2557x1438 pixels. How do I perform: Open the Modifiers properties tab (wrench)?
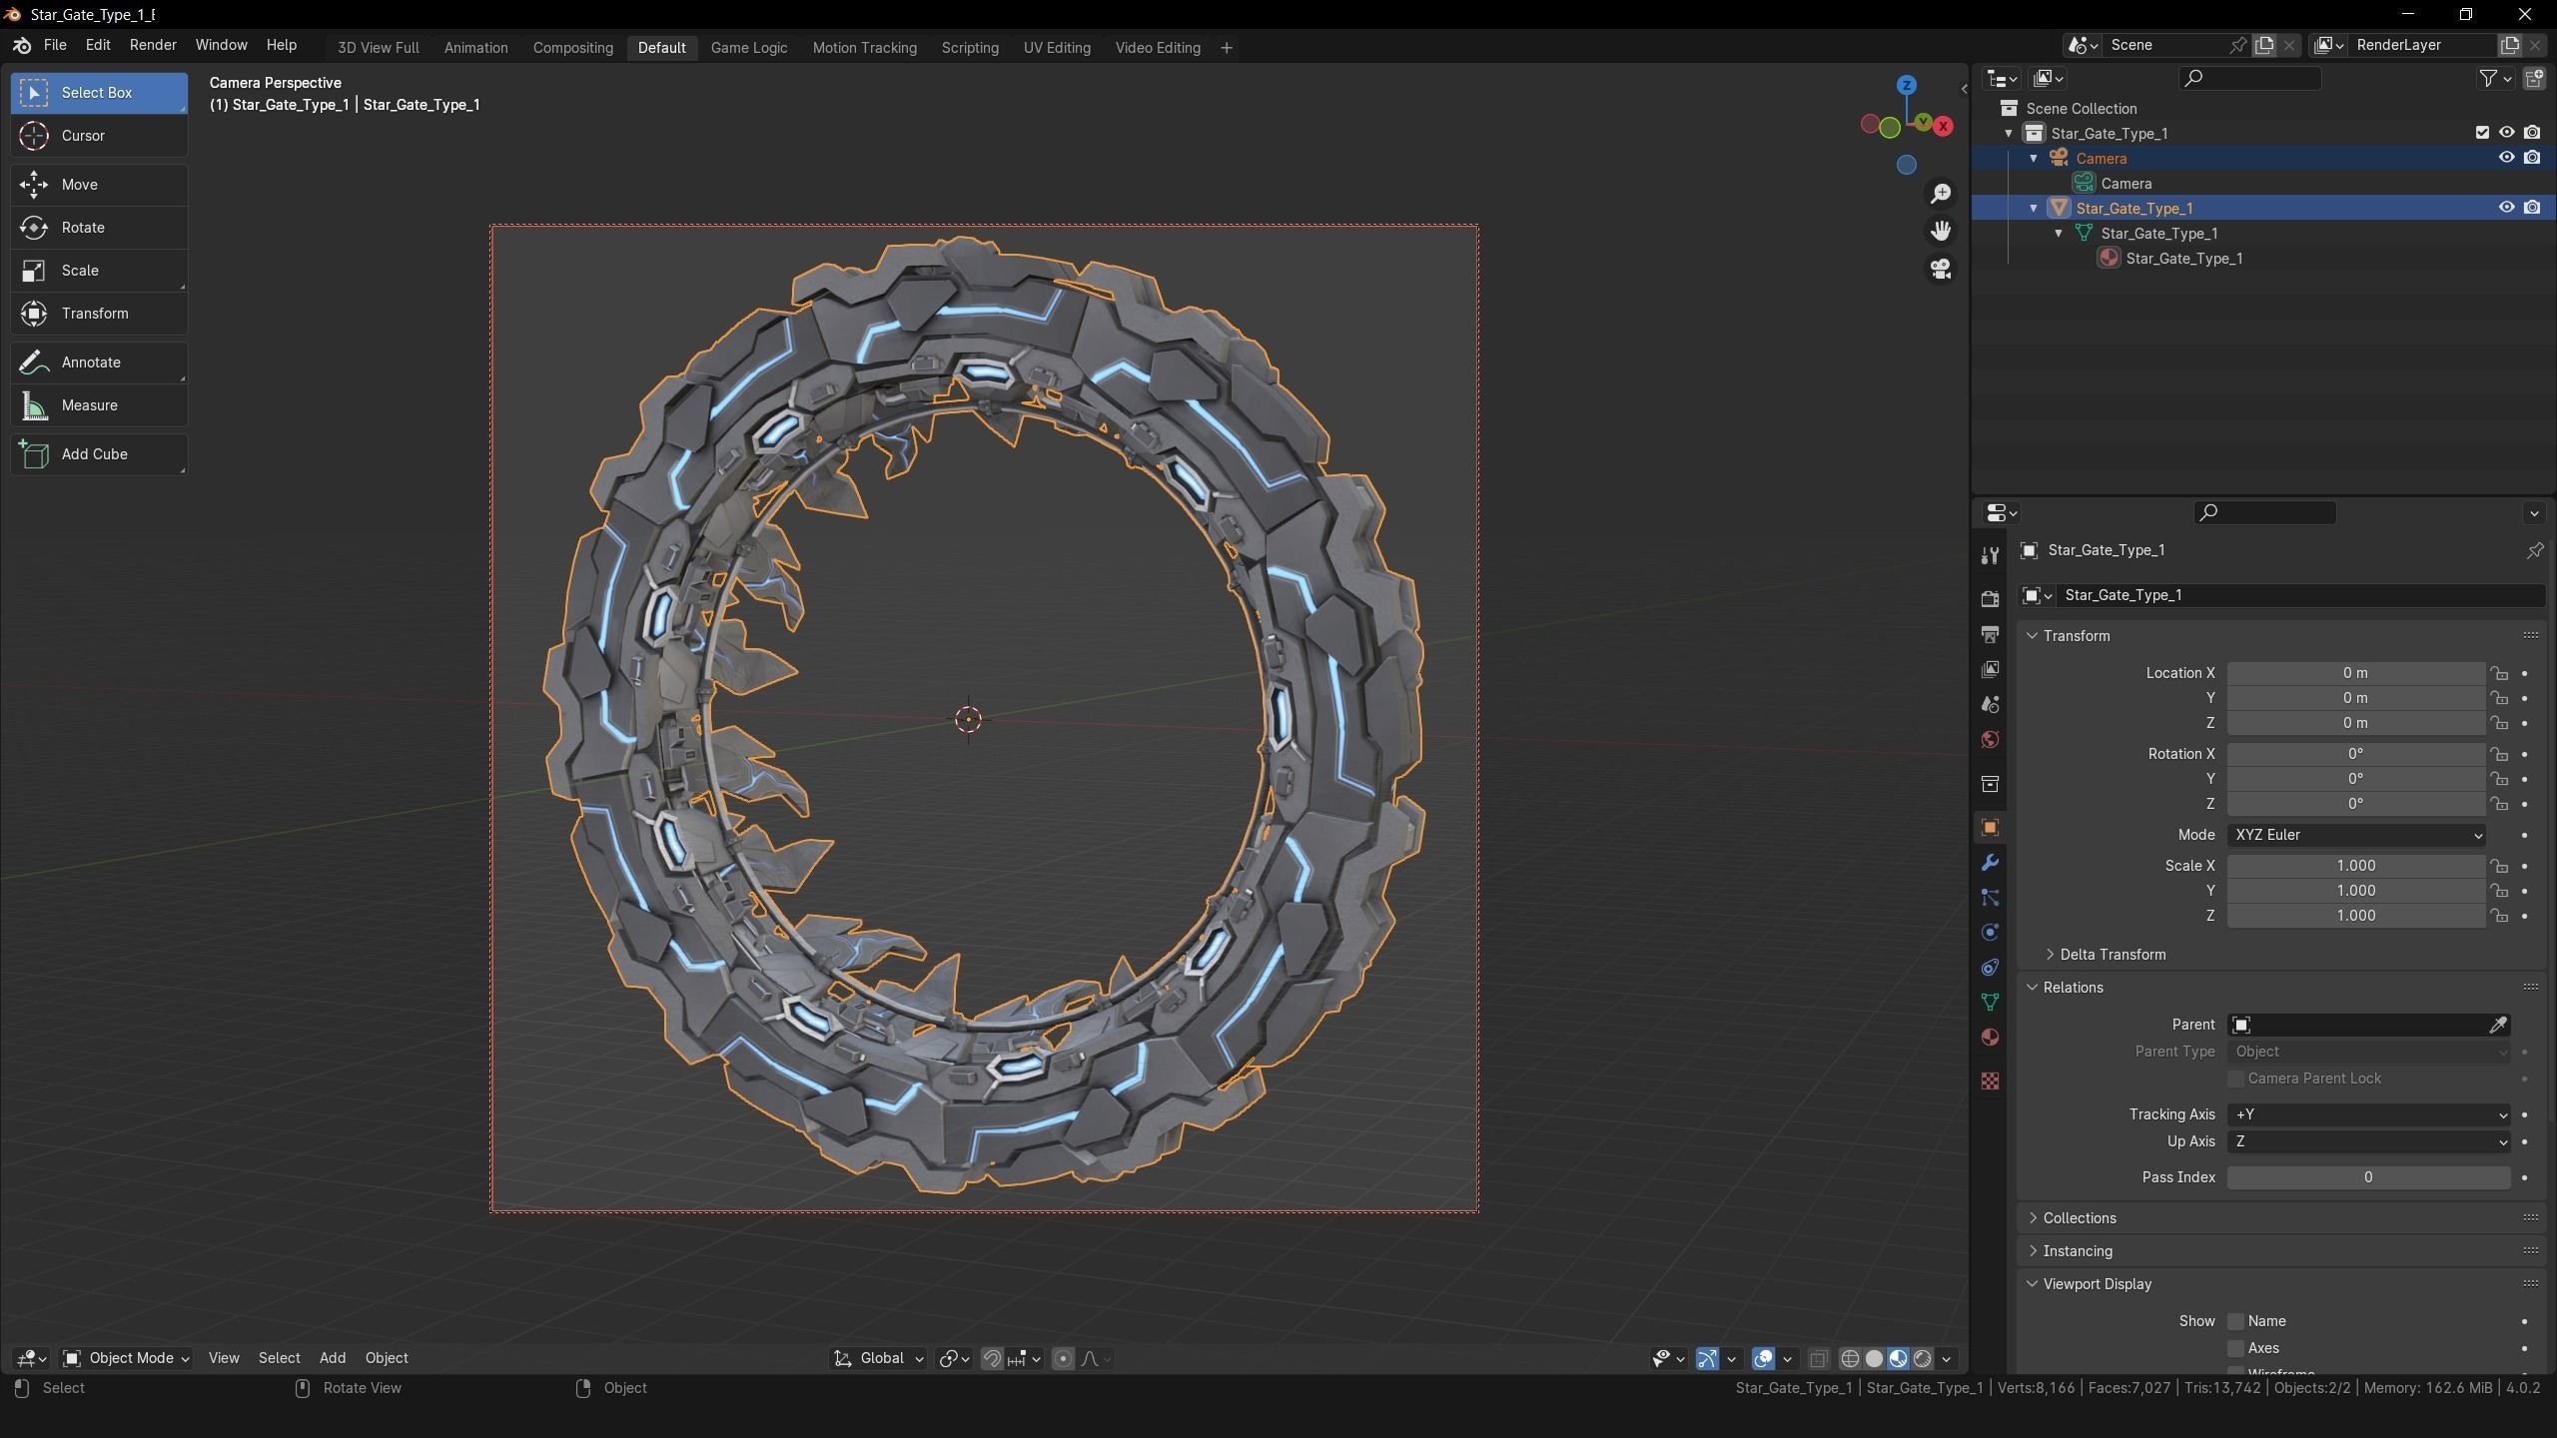1990,863
